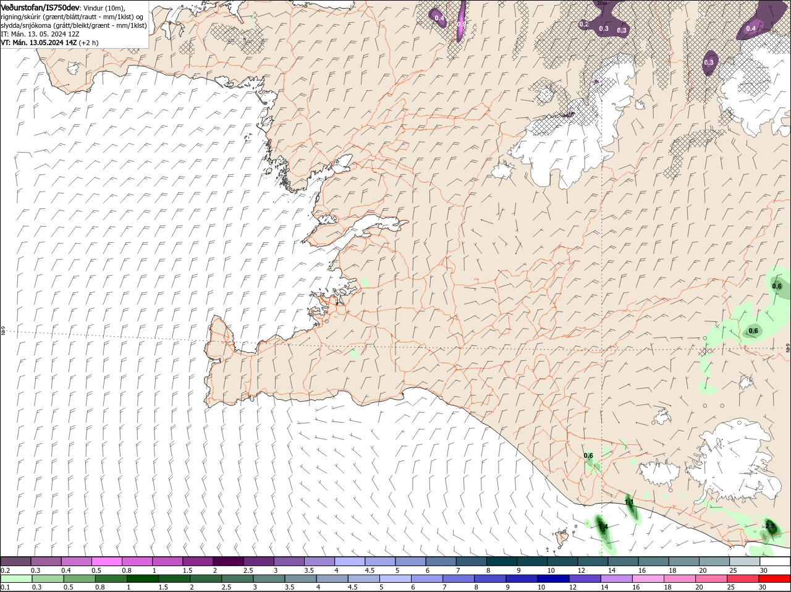Click the 'VT: Mán. 13.05.2024 14Z (+2 h)' line
Image resolution: width=791 pixels, height=592 pixels.
pyautogui.click(x=49, y=43)
